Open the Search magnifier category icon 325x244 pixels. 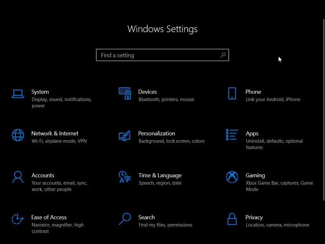click(125, 219)
